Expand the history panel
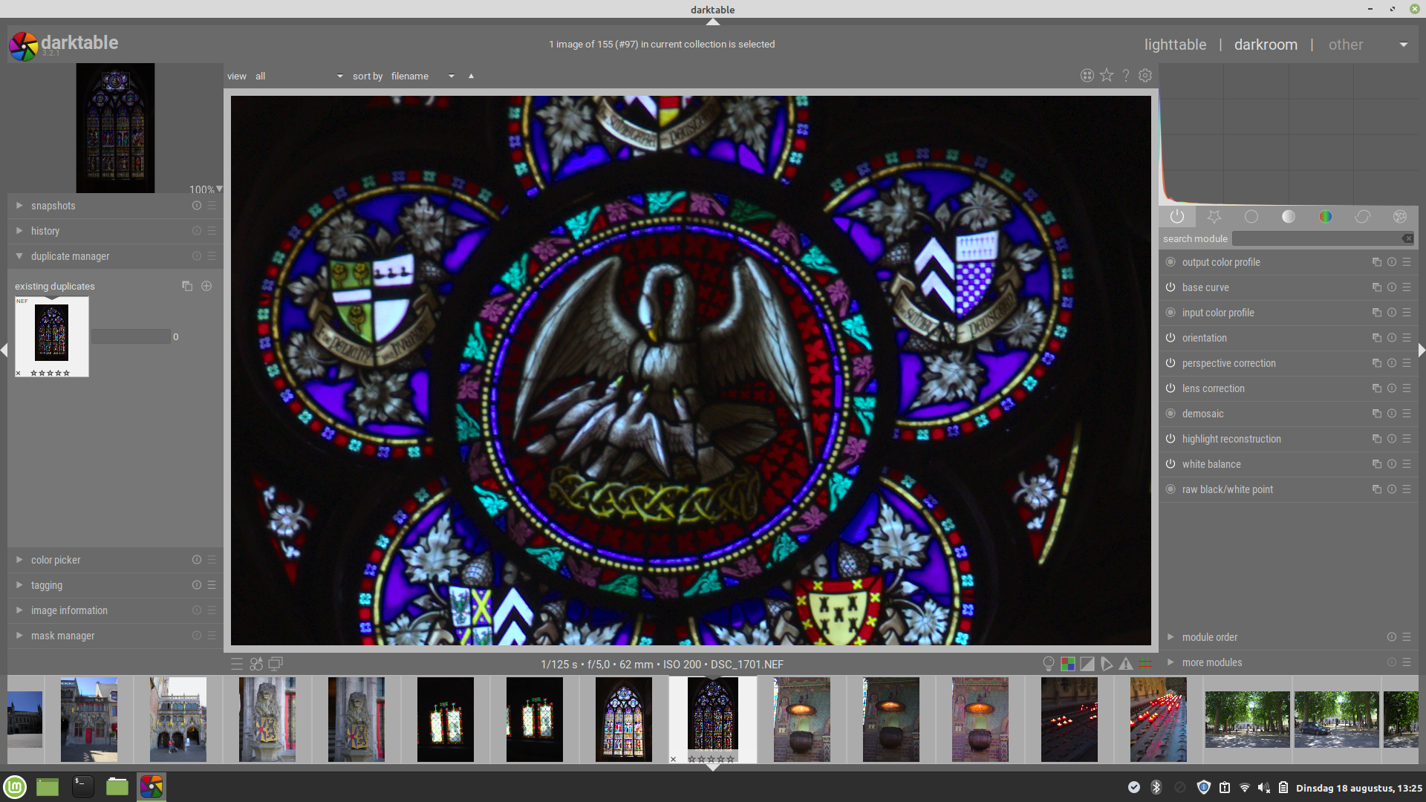The height and width of the screenshot is (802, 1426). (x=45, y=231)
